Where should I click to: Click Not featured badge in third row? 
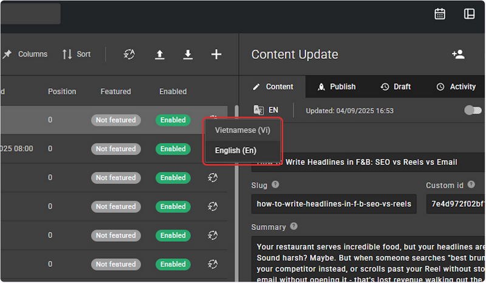(x=116, y=177)
